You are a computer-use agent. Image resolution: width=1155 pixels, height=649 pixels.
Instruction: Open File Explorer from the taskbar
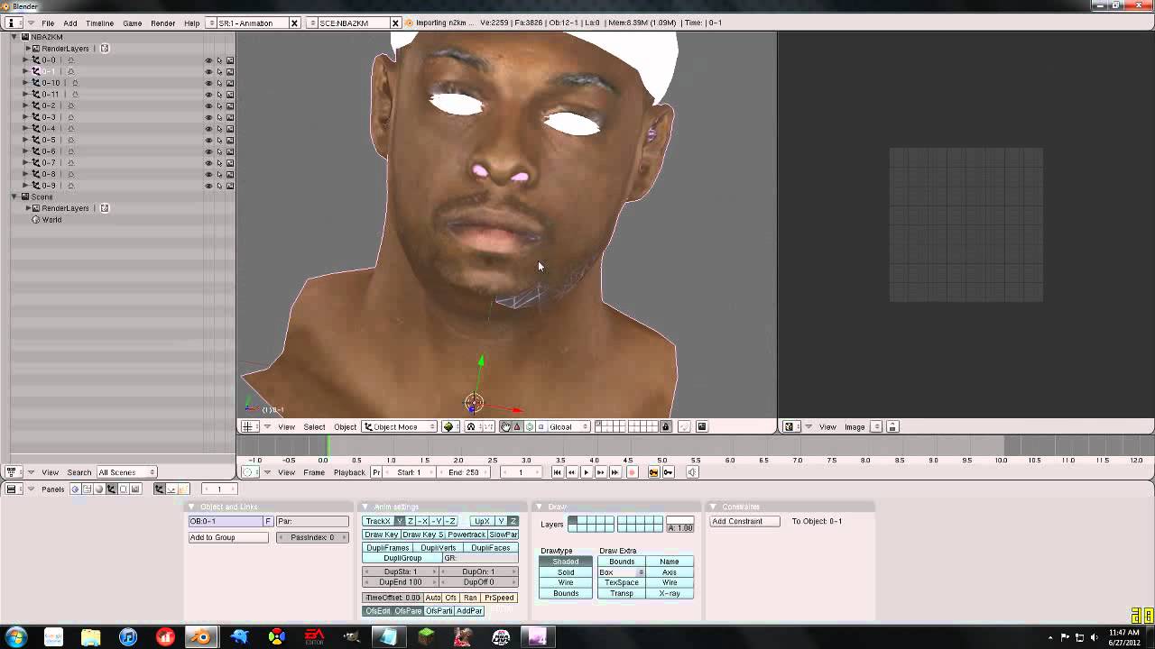[x=90, y=637]
